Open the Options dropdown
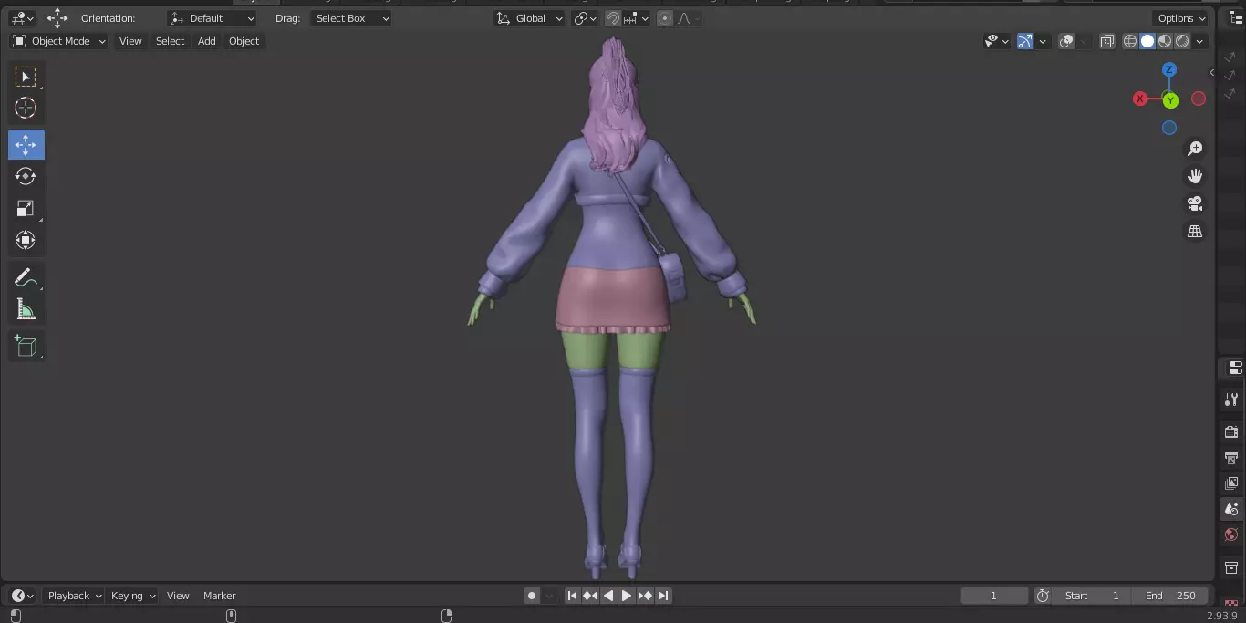This screenshot has width=1246, height=623. [1181, 18]
